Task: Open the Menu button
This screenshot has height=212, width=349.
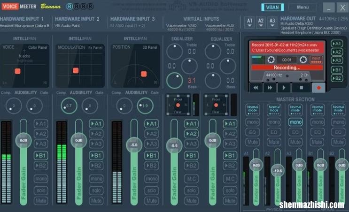Action: tap(302, 7)
